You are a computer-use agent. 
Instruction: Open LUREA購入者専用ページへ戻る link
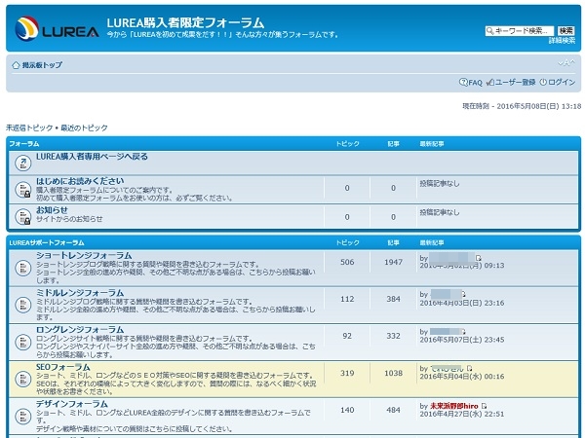point(92,157)
